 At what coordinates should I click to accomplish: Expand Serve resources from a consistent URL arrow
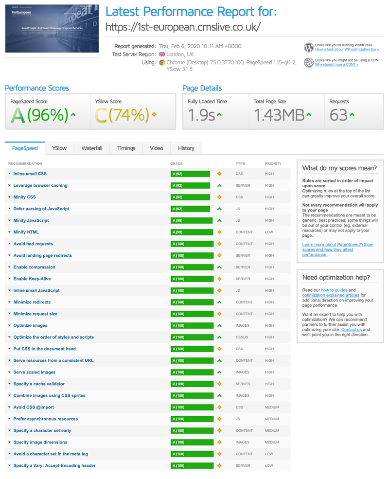(9, 360)
